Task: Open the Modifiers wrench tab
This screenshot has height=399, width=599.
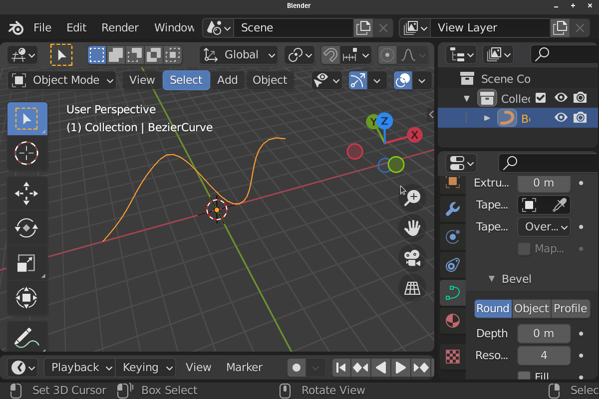Action: pos(452,208)
